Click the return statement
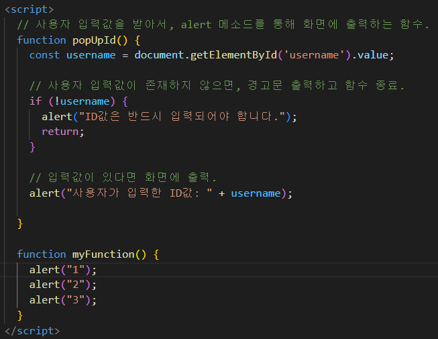This screenshot has width=438, height=339. click(62, 132)
